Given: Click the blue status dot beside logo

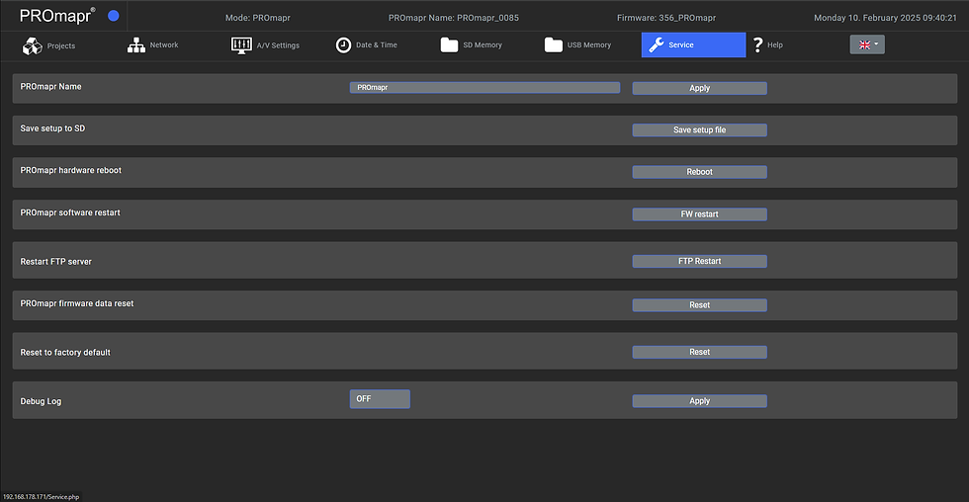Looking at the screenshot, I should tap(113, 16).
